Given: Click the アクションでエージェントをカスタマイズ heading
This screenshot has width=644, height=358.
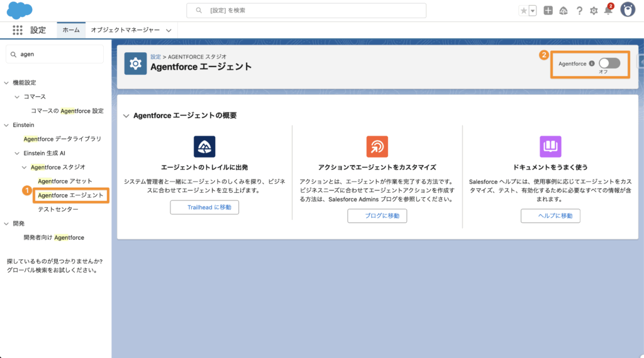Looking at the screenshot, I should [x=377, y=167].
